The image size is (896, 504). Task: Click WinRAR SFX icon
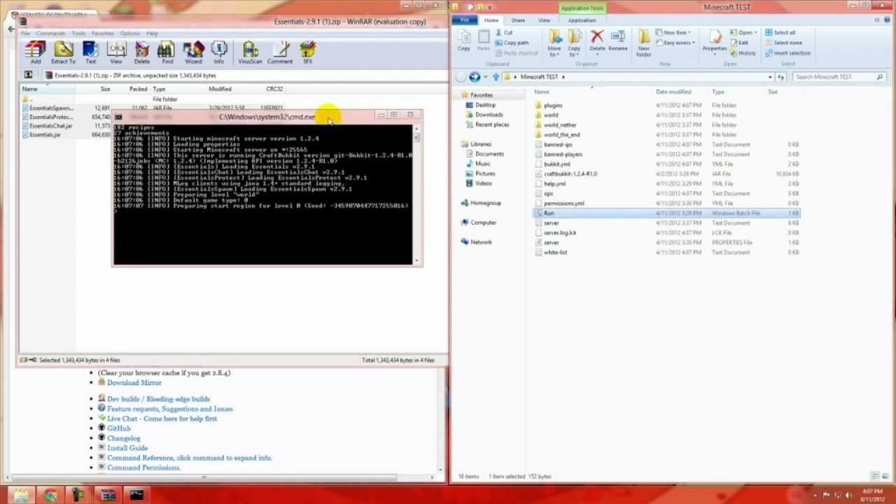[x=307, y=52]
